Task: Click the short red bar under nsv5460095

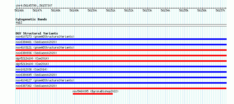Action: [93, 94]
